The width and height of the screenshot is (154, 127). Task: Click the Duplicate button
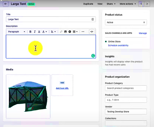coord(88,4)
